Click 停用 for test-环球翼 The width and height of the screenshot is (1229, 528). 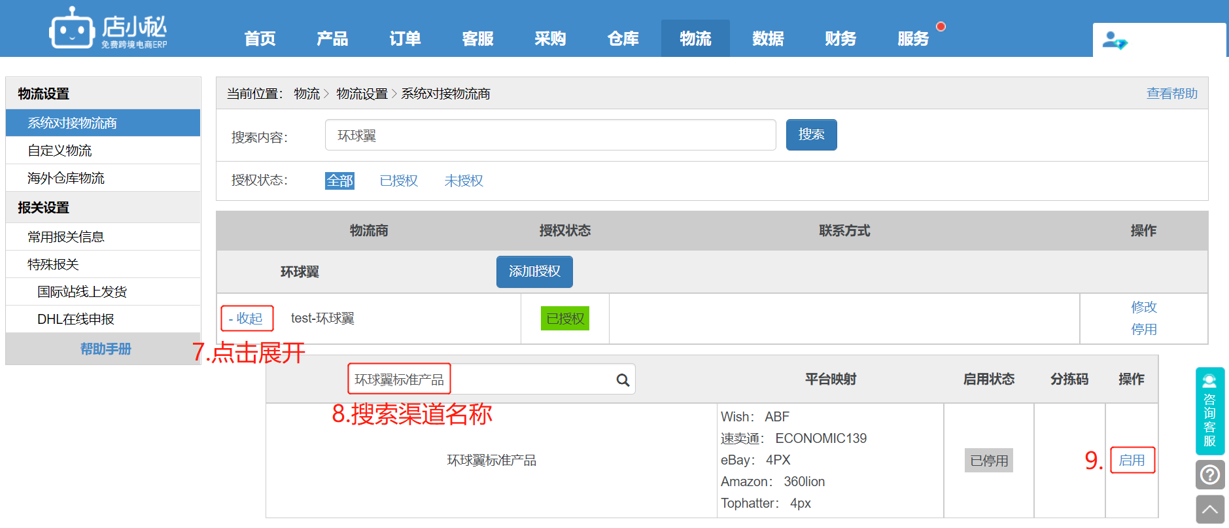pyautogui.click(x=1144, y=329)
